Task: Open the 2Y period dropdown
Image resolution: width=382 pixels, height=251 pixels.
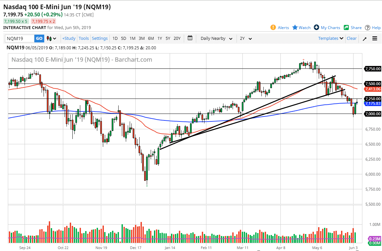Action: [x=246, y=39]
